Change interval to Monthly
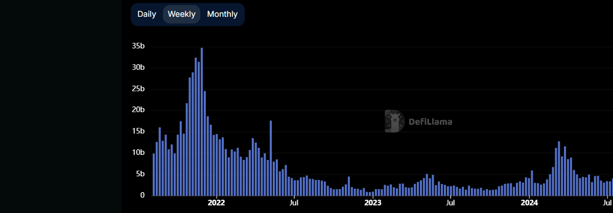Screen dimensions: 613x213 [222, 14]
